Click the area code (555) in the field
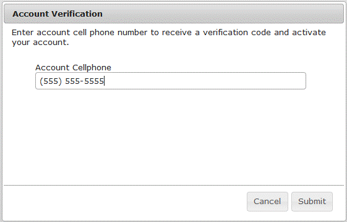347x222 pixels. 51,81
